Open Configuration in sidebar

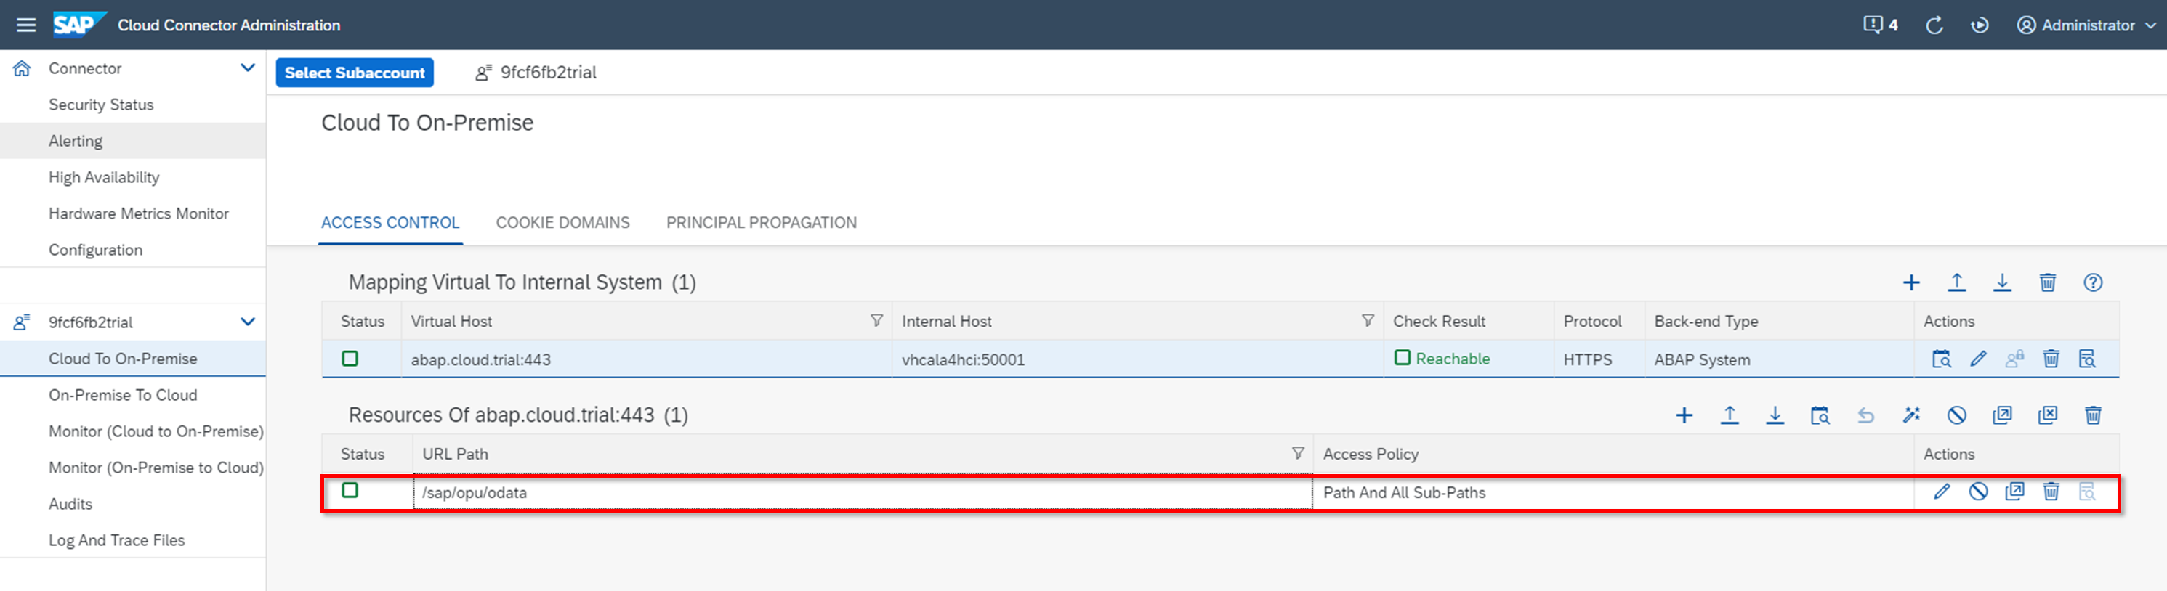pyautogui.click(x=95, y=249)
